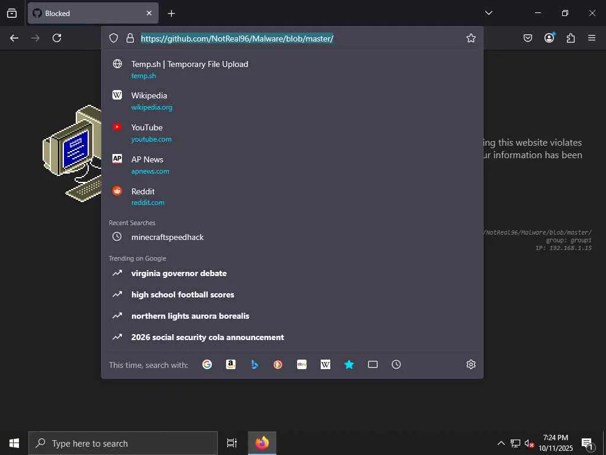Search this time with Google
Image resolution: width=606 pixels, height=455 pixels.
click(207, 364)
